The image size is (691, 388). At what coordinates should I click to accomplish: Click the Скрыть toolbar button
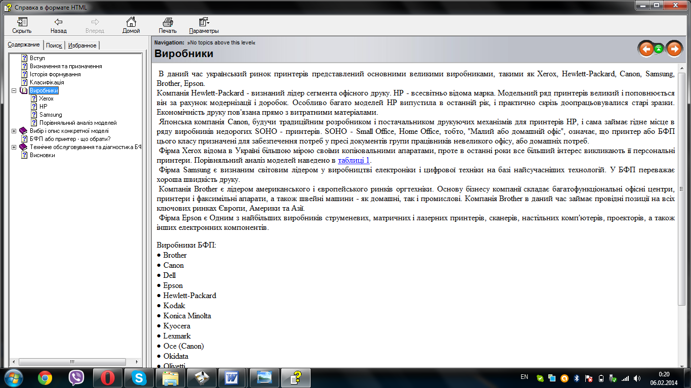click(22, 26)
